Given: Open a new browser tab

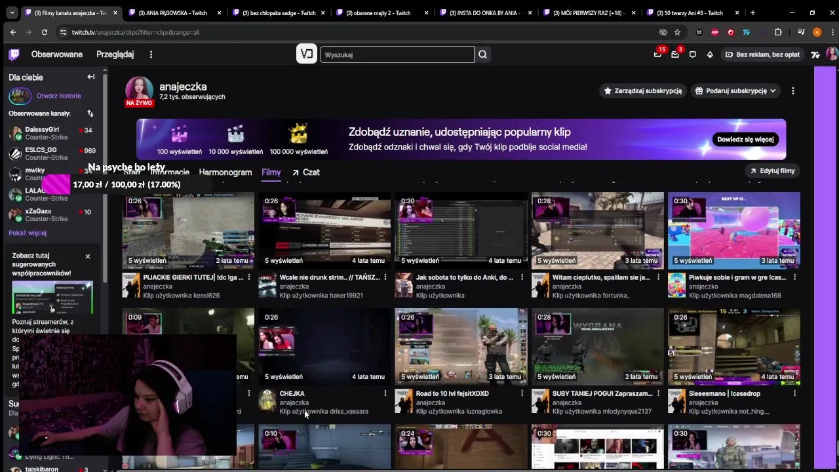Looking at the screenshot, I should pos(752,12).
